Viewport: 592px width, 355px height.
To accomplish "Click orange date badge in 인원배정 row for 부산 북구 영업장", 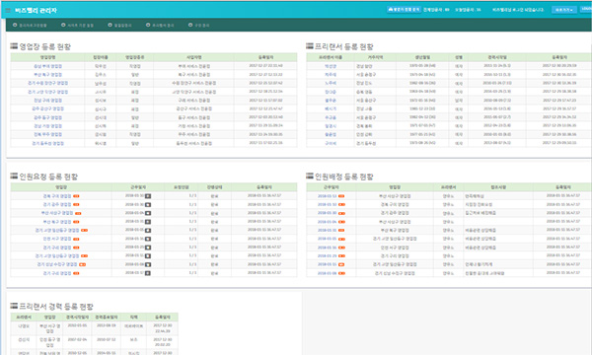I will click(341, 230).
